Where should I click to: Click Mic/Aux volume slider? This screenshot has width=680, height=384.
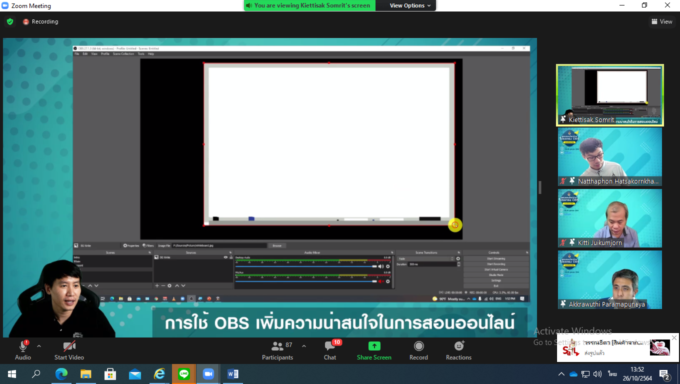306,281
